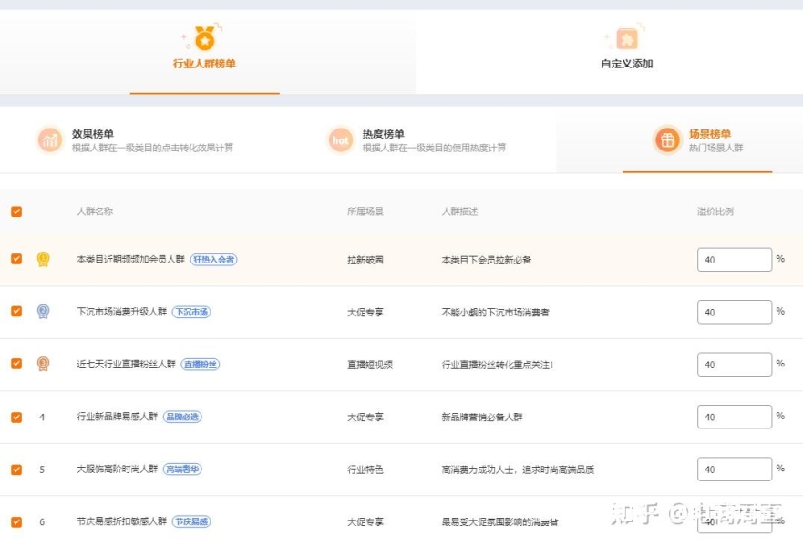Click the puzzle icon above 自定义添加
803x547 pixels.
coord(626,38)
